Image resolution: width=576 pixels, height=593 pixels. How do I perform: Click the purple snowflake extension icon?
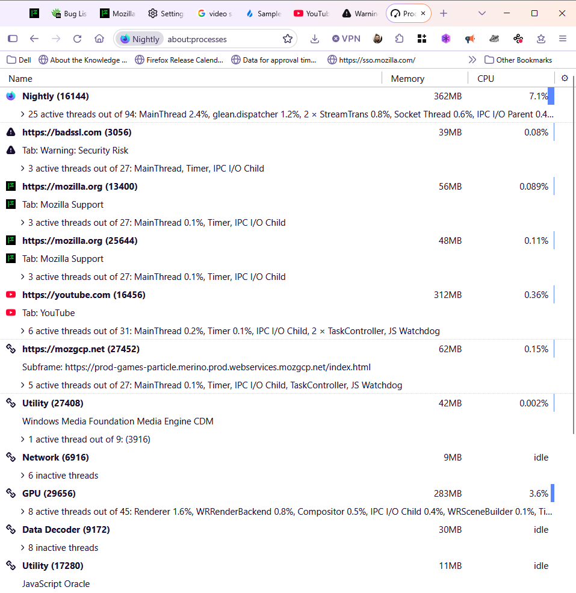446,39
